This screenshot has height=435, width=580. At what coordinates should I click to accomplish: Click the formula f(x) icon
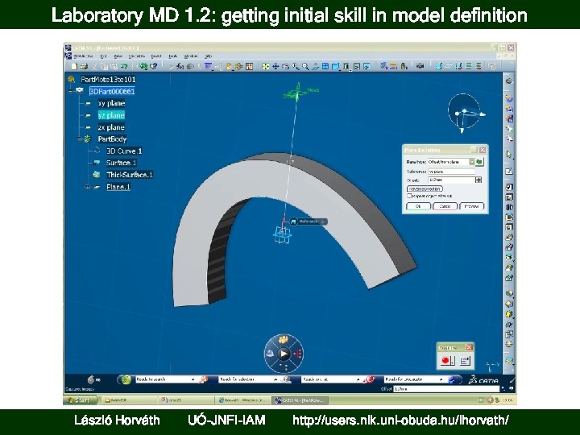180,67
